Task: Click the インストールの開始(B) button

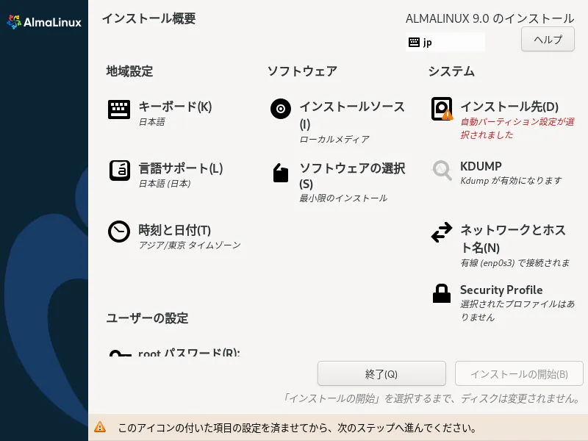Action: pos(519,373)
